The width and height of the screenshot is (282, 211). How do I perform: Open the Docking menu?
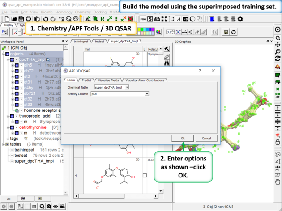coord(100,12)
